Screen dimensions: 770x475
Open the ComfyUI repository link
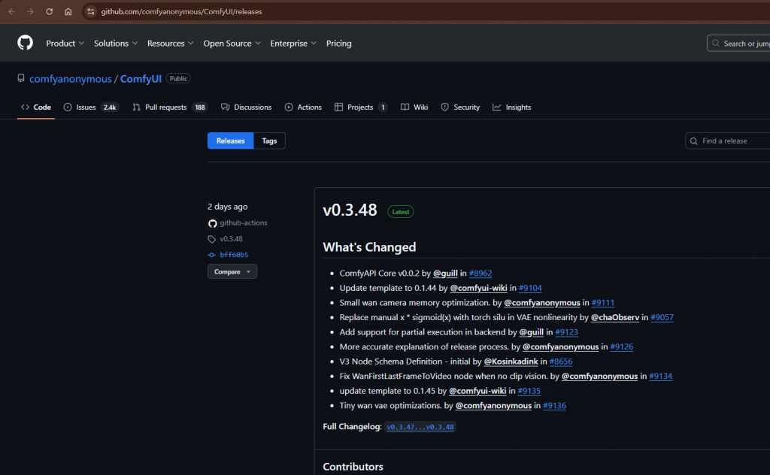click(141, 78)
